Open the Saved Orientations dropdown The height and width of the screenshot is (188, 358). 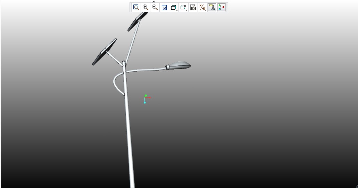[x=183, y=7]
